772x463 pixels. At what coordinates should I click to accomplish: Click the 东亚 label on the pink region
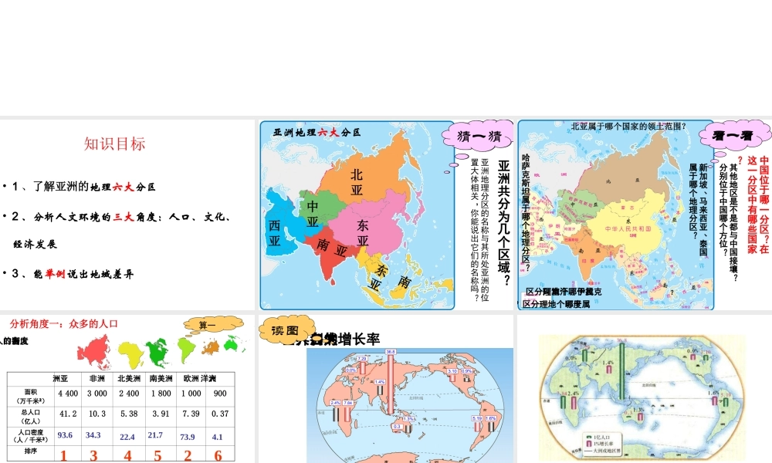tap(362, 233)
